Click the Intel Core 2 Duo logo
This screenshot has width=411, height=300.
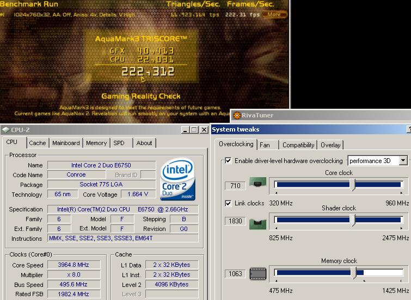point(177,179)
